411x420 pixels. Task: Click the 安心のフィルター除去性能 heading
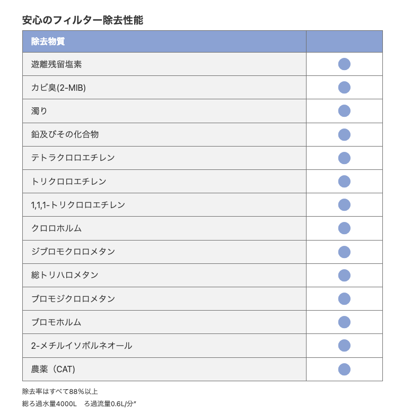[x=83, y=20]
